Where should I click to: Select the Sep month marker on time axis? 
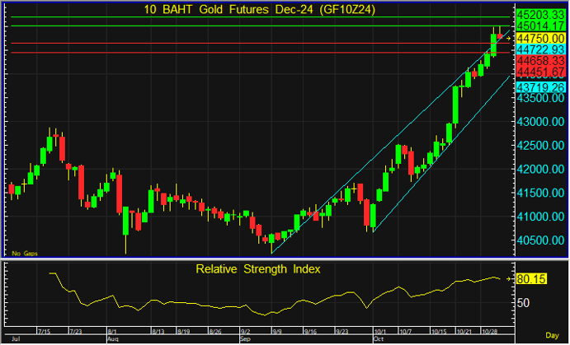click(245, 338)
